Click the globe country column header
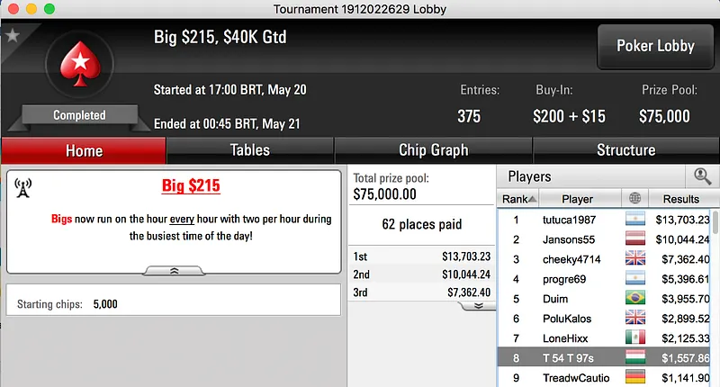The height and width of the screenshot is (387, 720). 636,199
